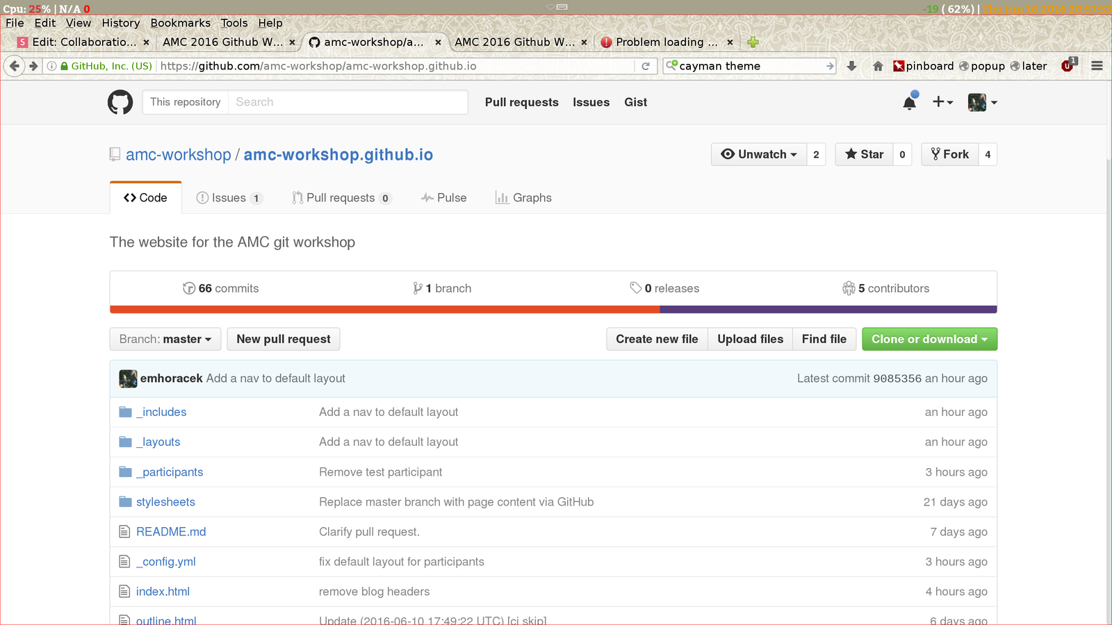Switch to Problem loading browser tab
1112x625 pixels.
666,42
